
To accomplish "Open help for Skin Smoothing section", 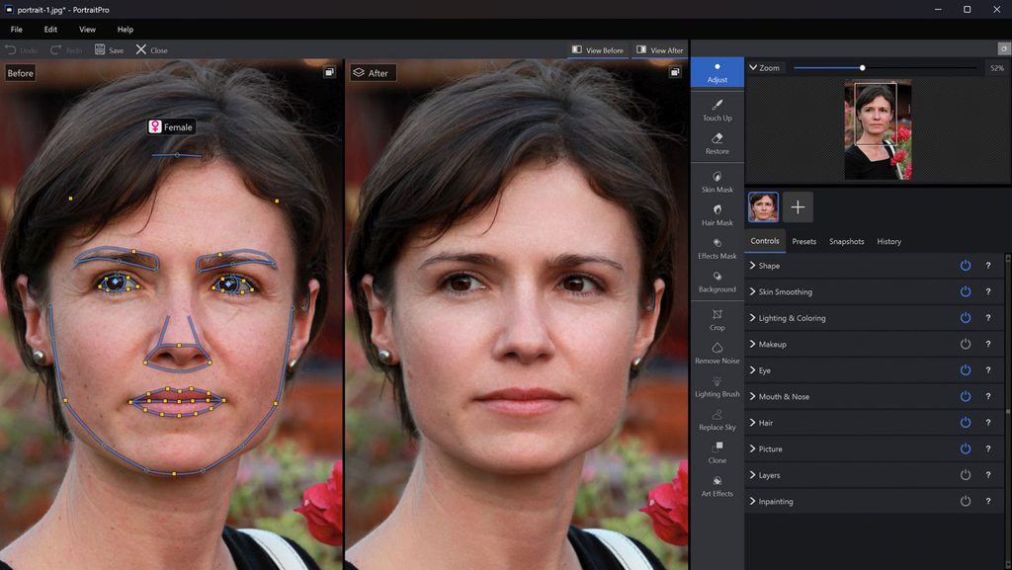I will [x=988, y=291].
